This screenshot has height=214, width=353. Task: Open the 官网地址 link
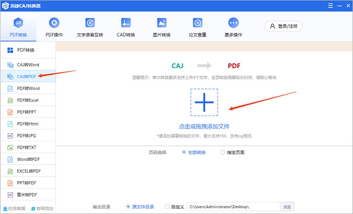[42, 209]
